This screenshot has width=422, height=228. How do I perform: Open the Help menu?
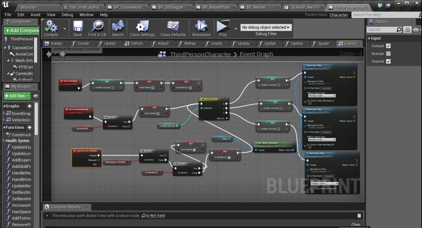(x=104, y=15)
